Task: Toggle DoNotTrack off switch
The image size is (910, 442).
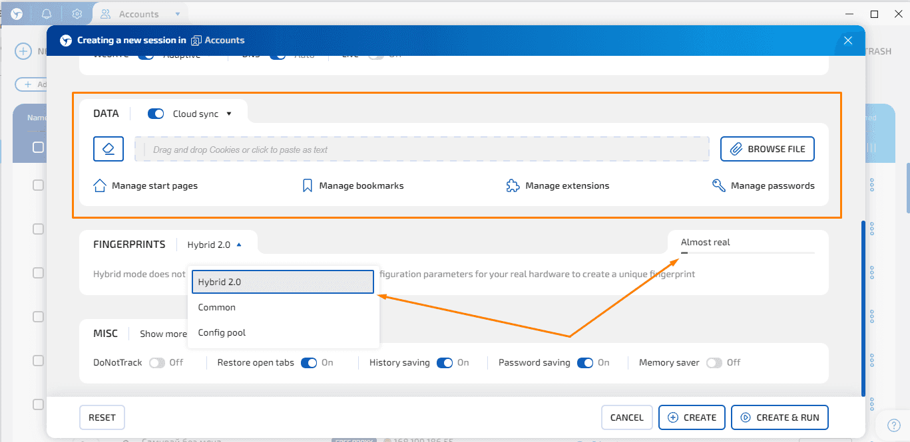Action: click(158, 362)
